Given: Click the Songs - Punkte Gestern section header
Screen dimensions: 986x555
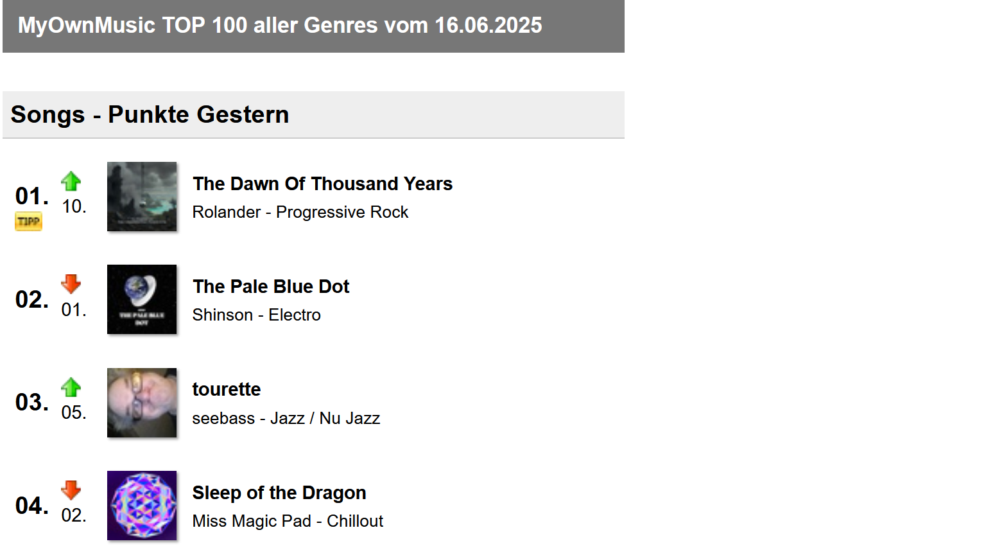Looking at the screenshot, I should coord(313,114).
